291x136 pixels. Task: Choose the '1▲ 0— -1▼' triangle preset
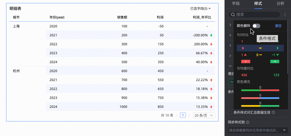tap(260, 55)
